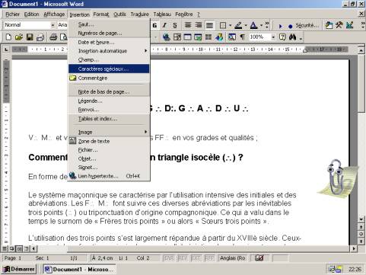The height and width of the screenshot is (275, 366).
Task: Open the Find binoculars tool
Action: [292, 37]
